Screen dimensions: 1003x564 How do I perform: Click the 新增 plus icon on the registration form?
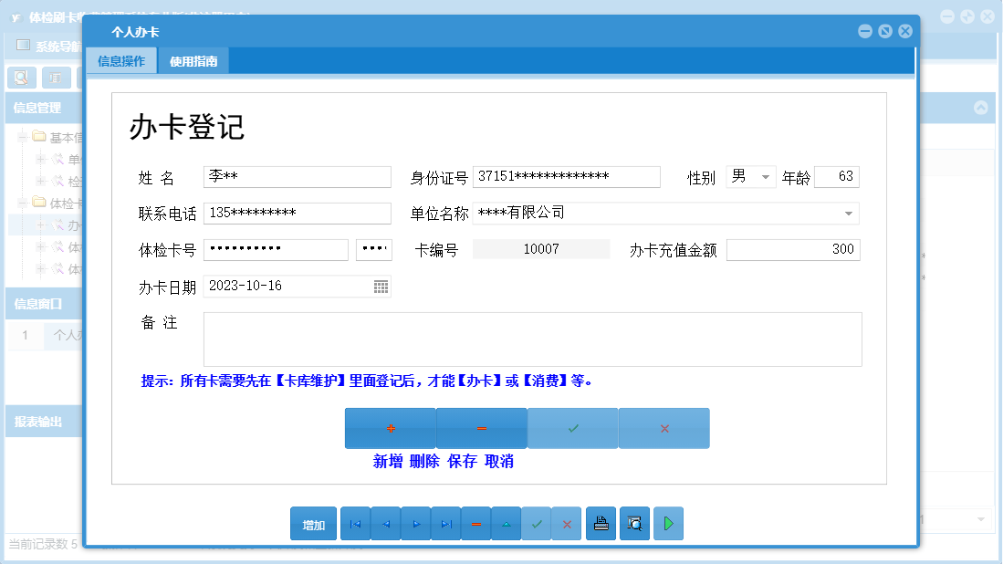[390, 428]
